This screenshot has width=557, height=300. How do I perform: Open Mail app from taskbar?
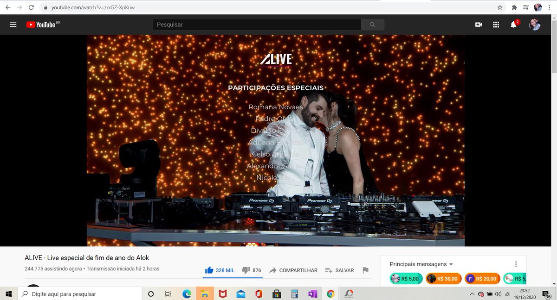tap(240, 294)
